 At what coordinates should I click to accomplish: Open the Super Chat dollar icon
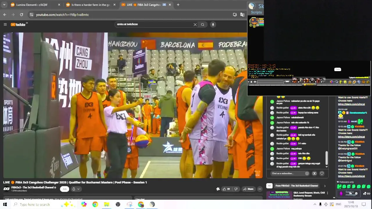click(x=314, y=174)
